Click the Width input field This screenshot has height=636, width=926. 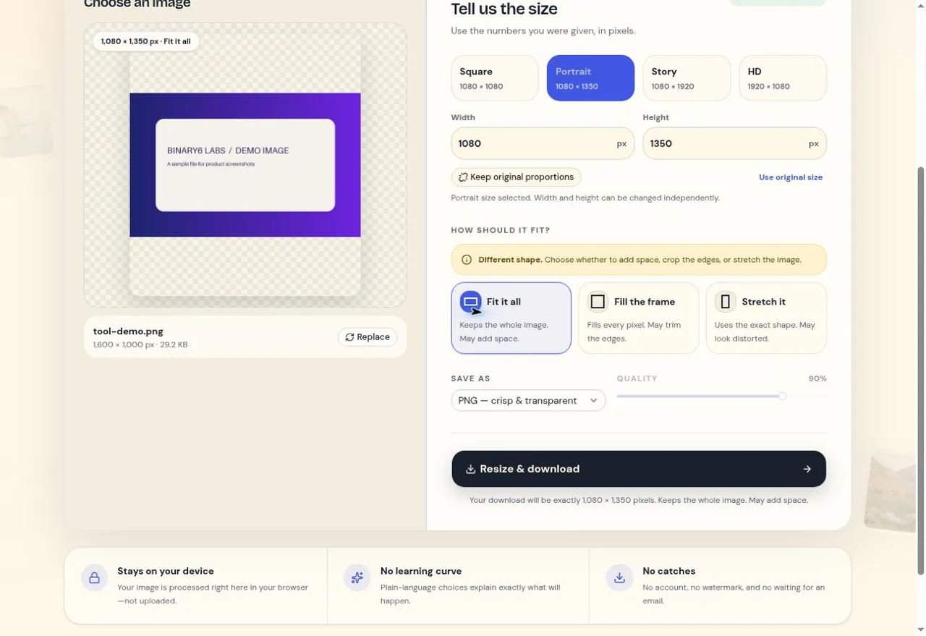(543, 143)
